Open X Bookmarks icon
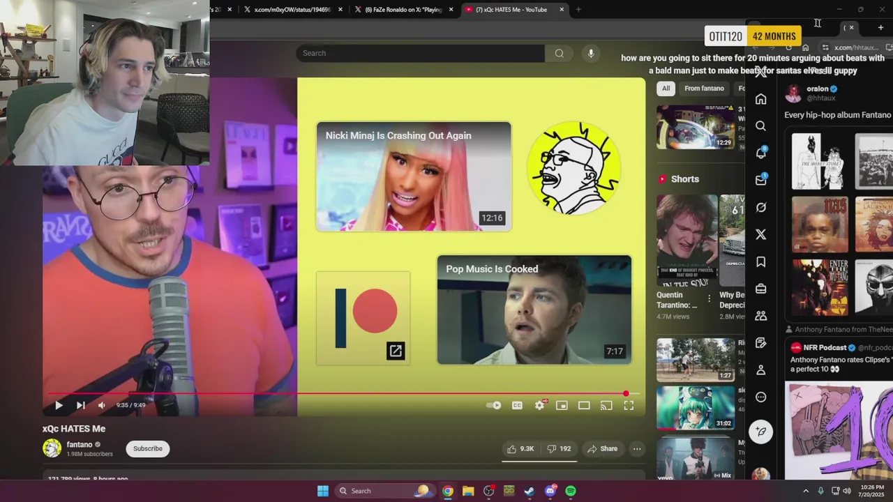 pyautogui.click(x=760, y=261)
